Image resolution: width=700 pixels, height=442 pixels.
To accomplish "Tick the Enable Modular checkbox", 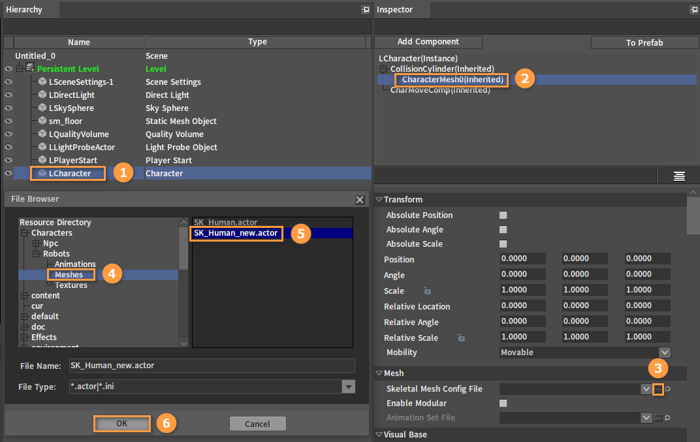I will [503, 403].
